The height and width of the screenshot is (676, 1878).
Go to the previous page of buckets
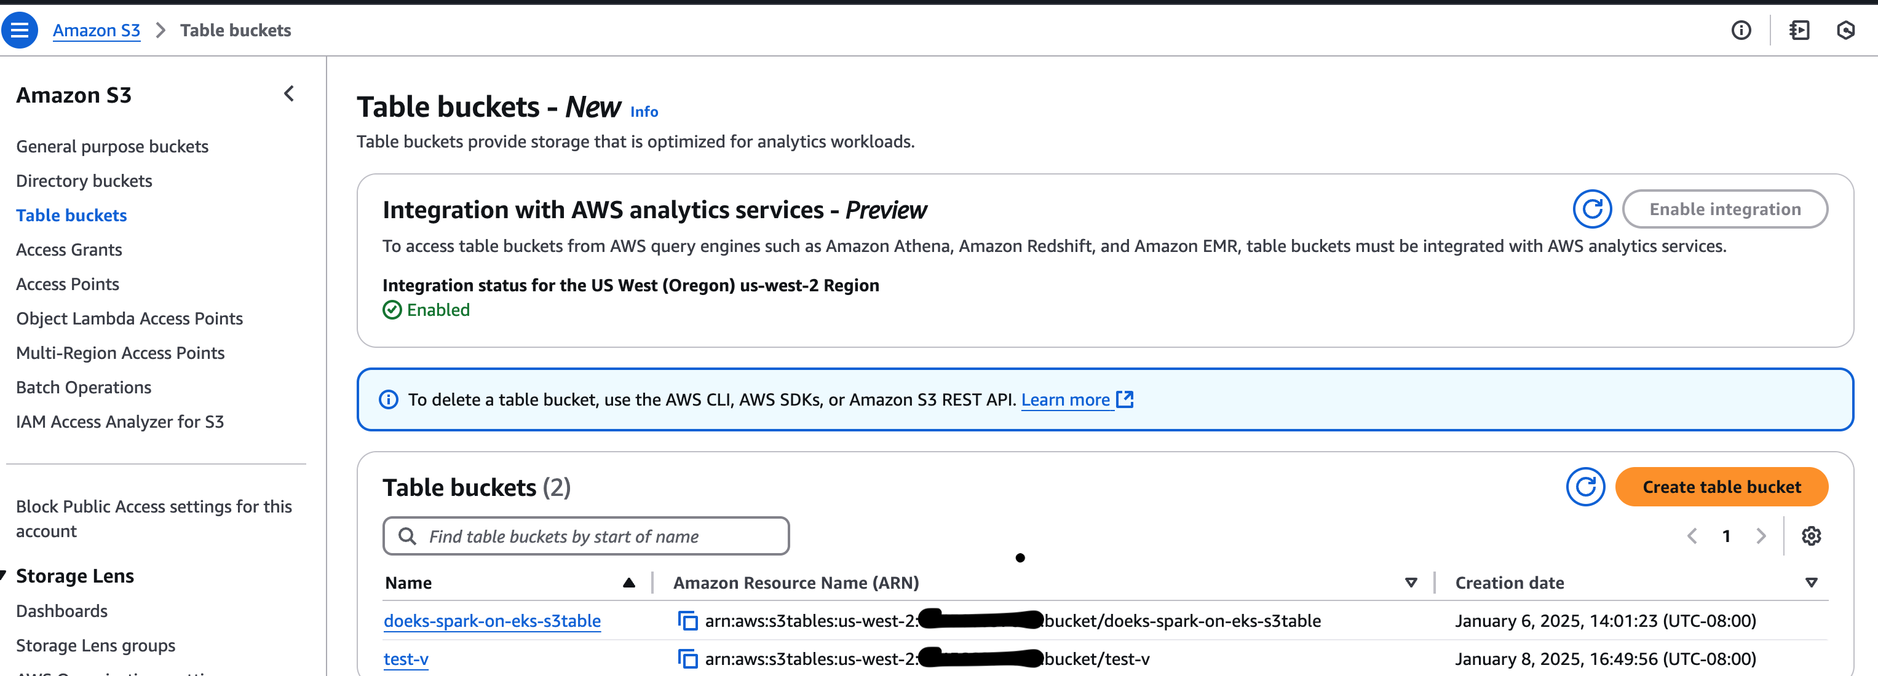click(1691, 536)
